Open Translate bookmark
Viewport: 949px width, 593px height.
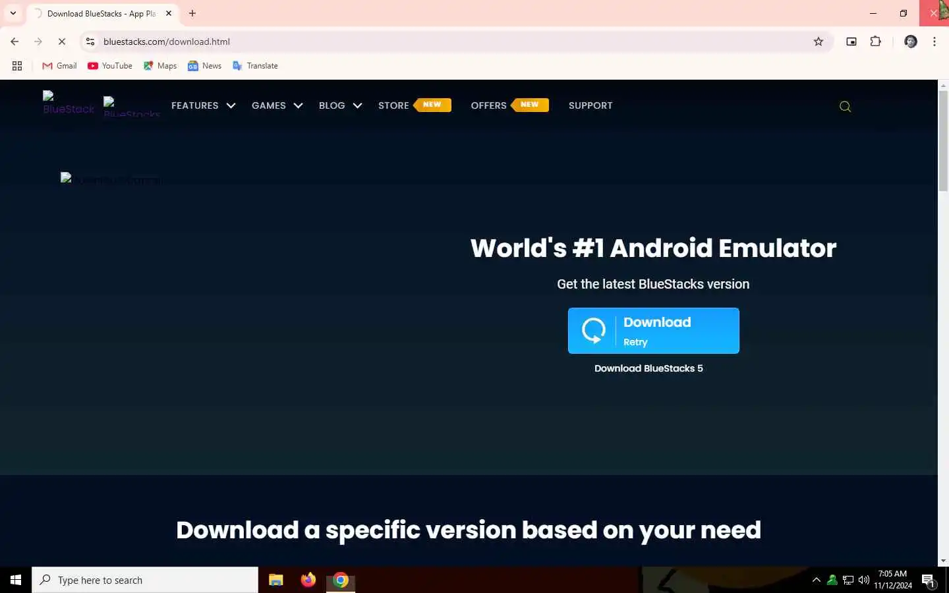point(255,66)
